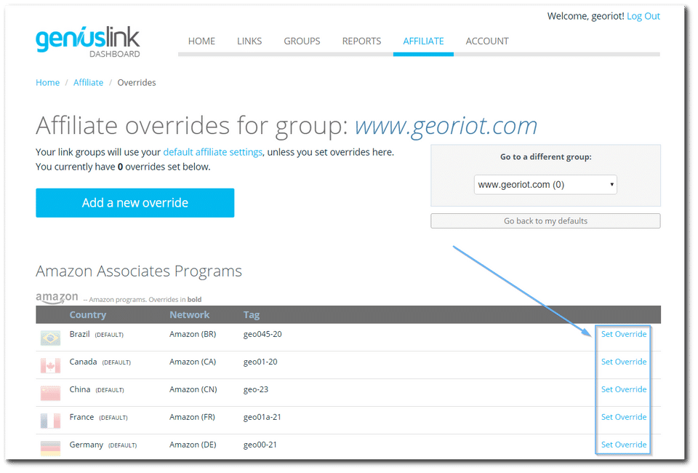Click the www.georiot.com group title
This screenshot has height=473, width=698.
pos(446,126)
